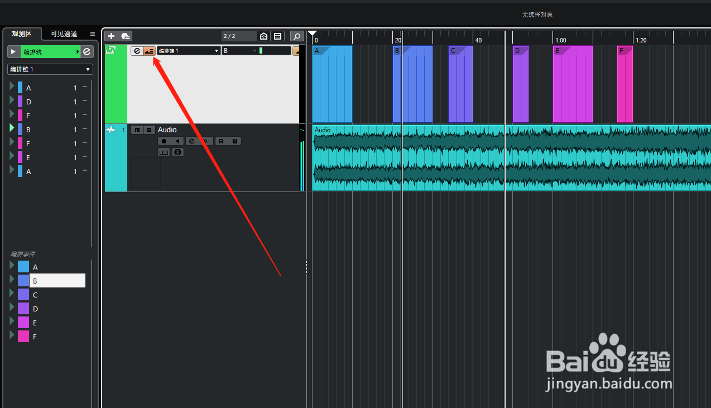711x408 pixels.
Task: Click the ruler at the 1:00 mark
Action: coord(560,40)
